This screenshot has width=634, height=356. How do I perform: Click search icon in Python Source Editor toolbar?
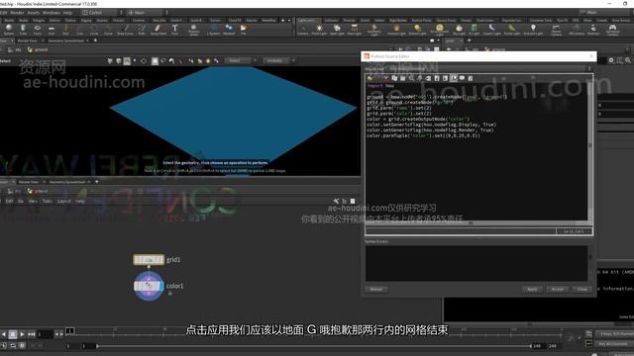tap(411, 78)
